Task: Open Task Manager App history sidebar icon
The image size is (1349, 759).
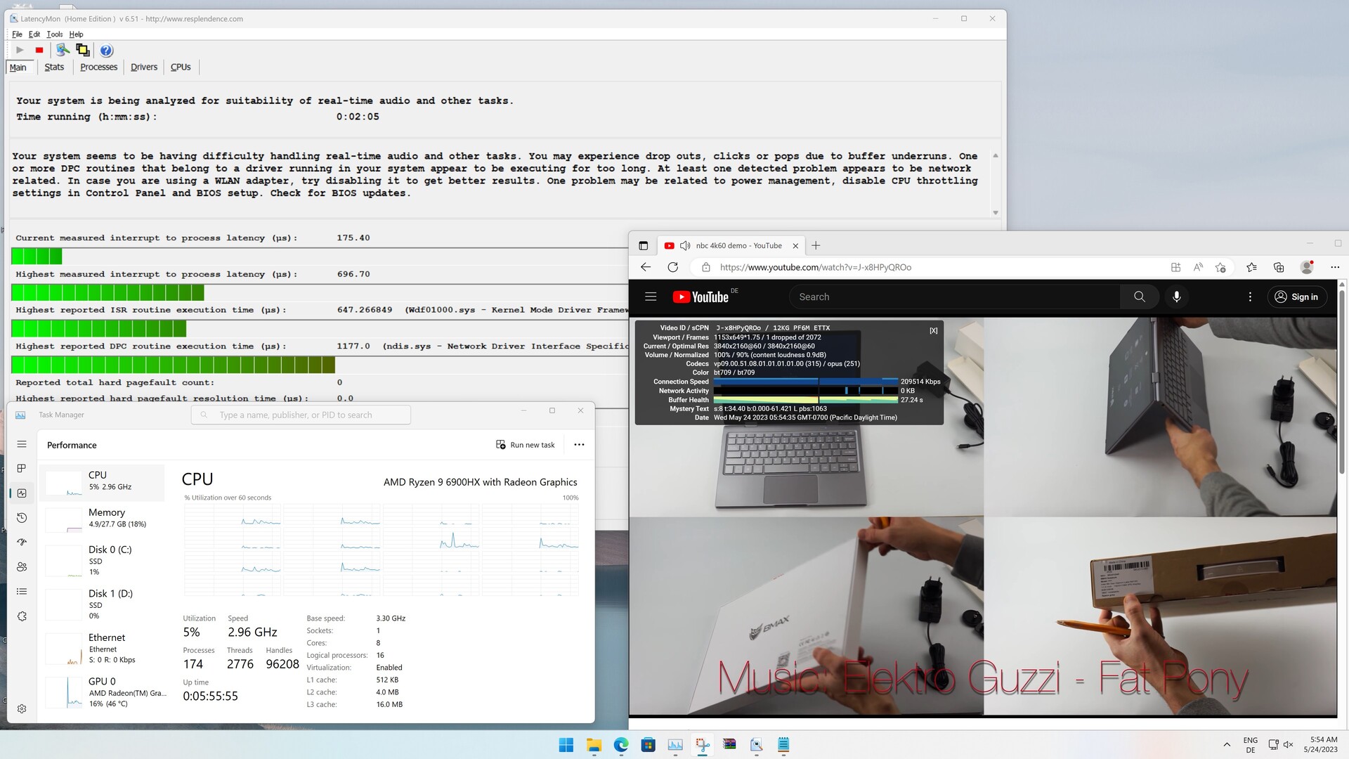Action: [22, 518]
